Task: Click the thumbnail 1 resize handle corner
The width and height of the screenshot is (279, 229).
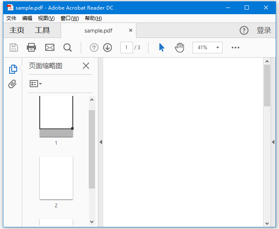Action: coord(72,128)
